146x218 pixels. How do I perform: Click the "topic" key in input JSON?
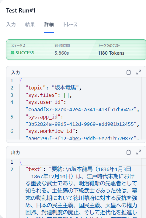coord(36,88)
